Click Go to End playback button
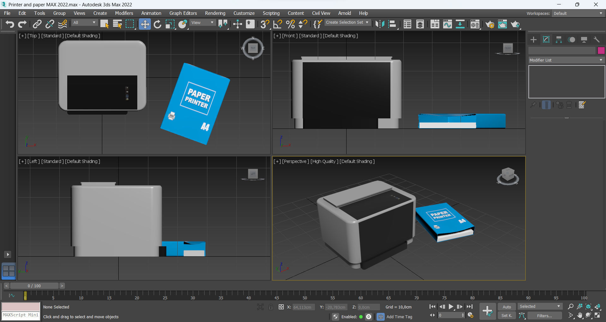 coord(470,307)
